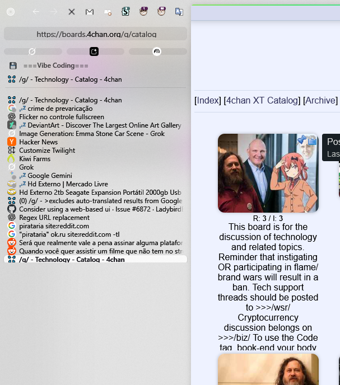Select pinned /g/ Technology Catalog tab under Vibe Coding

tap(95, 79)
